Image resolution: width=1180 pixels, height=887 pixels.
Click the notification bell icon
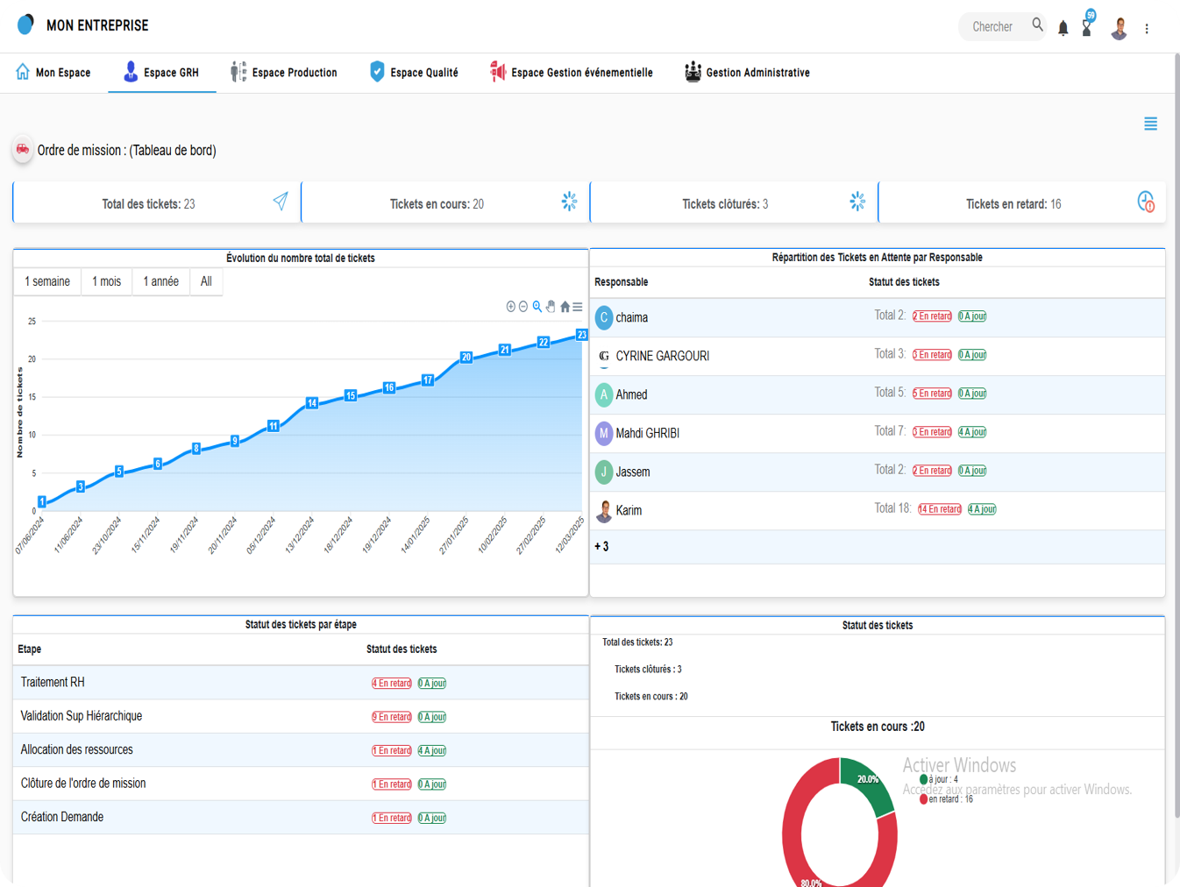click(x=1063, y=28)
